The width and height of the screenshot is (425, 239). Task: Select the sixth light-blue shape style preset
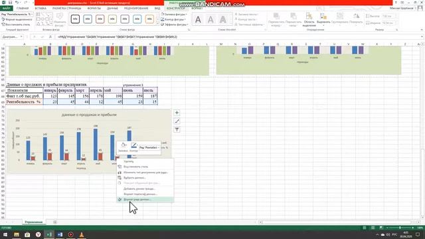point(137,19)
